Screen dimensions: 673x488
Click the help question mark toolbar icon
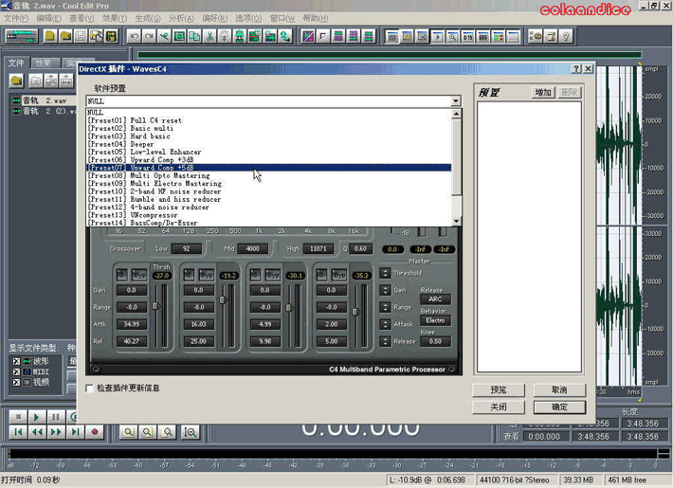point(566,37)
